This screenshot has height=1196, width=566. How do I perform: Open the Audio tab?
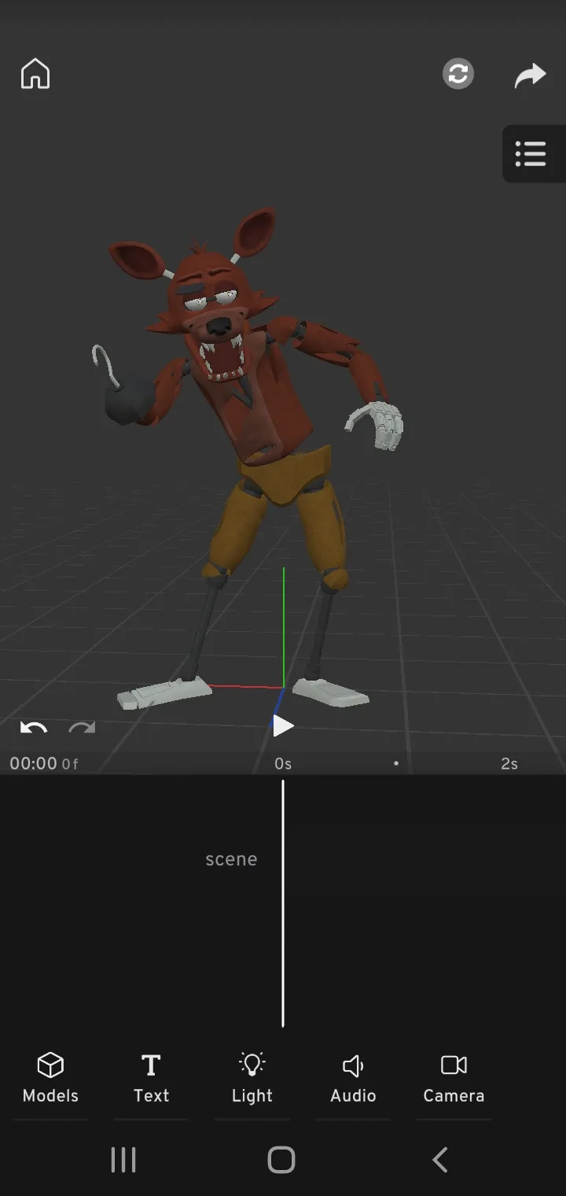353,1078
